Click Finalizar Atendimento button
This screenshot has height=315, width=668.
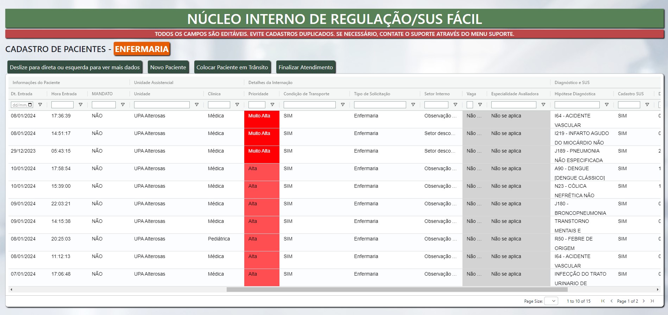[305, 67]
